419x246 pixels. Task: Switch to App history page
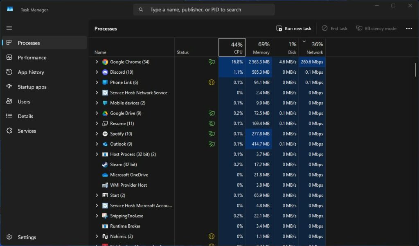[x=44, y=72]
